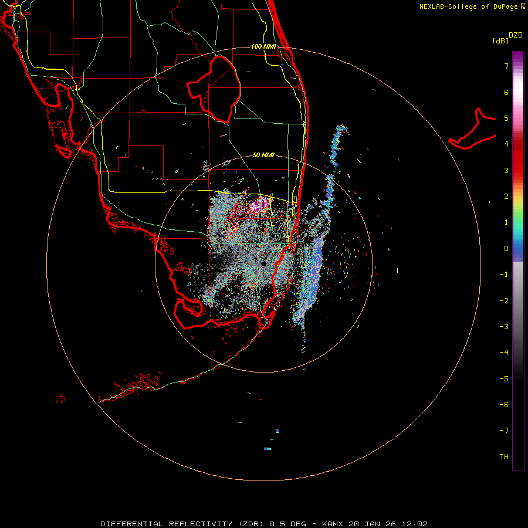Click the 2 value on color scale
The width and height of the screenshot is (528, 528).
pyautogui.click(x=506, y=197)
